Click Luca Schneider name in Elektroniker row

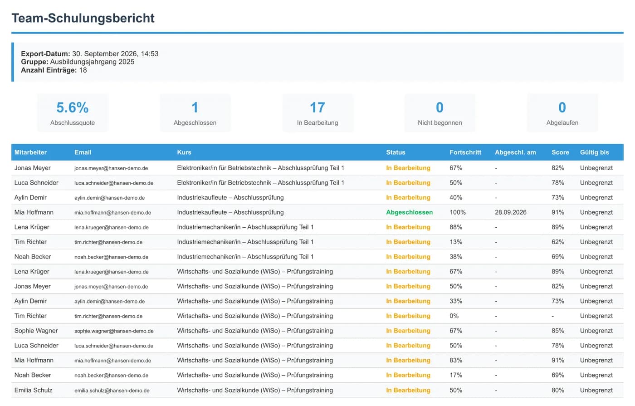36,183
